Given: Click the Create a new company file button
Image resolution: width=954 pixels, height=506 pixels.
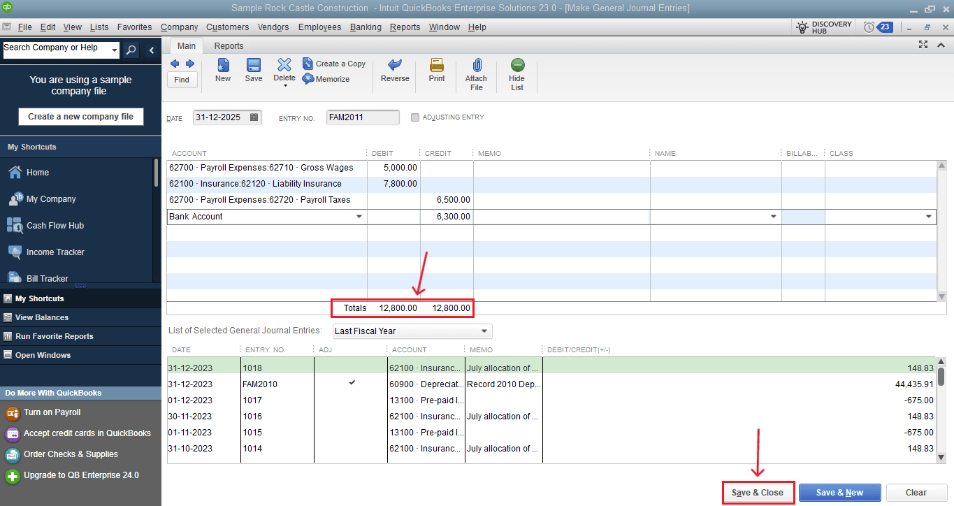Looking at the screenshot, I should tap(80, 117).
